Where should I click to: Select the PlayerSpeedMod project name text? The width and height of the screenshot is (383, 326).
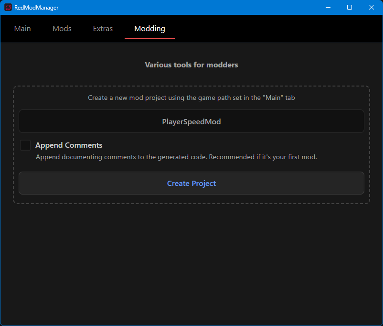pyautogui.click(x=191, y=121)
